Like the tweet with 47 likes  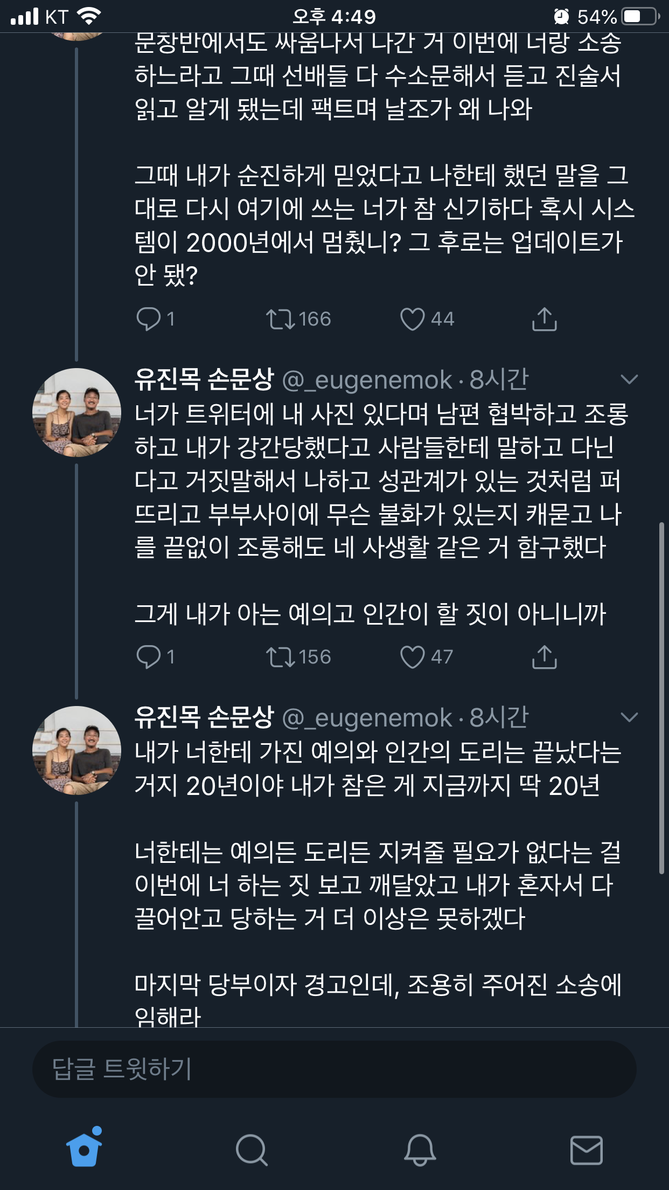413,657
